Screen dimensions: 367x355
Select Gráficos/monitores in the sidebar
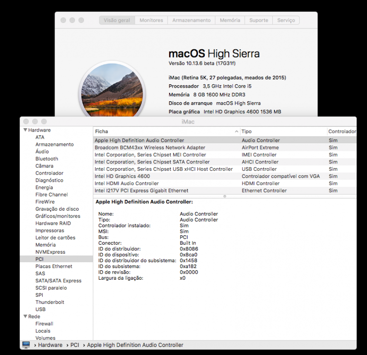(x=58, y=216)
